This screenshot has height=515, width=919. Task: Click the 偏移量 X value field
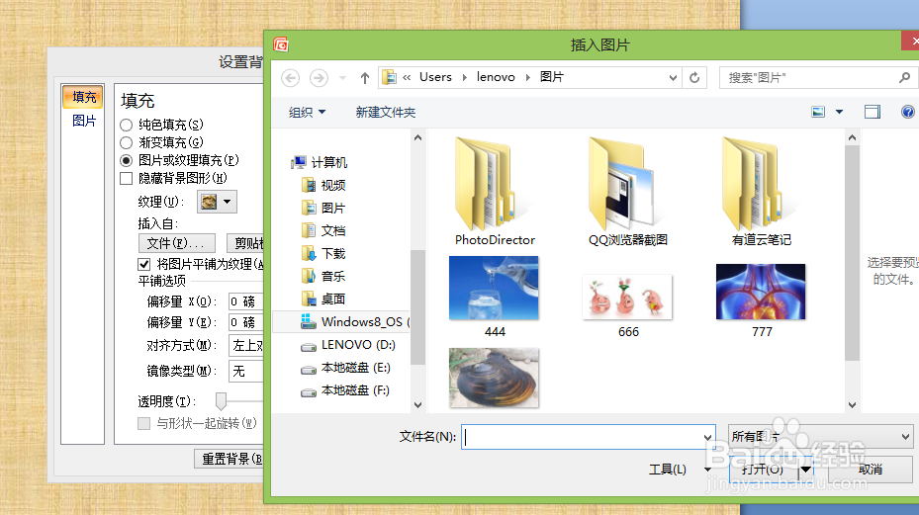point(245,301)
